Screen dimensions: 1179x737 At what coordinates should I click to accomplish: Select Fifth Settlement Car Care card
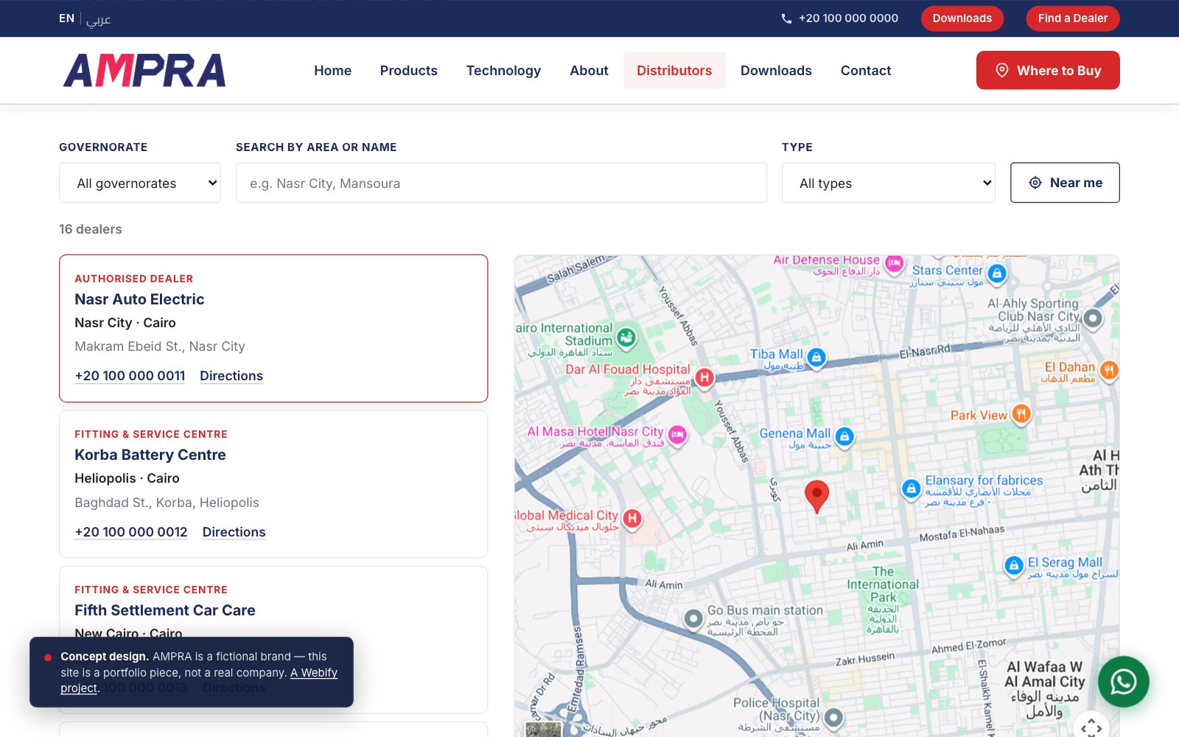point(273,640)
